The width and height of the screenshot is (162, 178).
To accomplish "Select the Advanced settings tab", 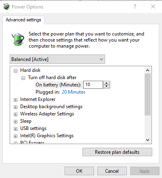I will (23, 20).
